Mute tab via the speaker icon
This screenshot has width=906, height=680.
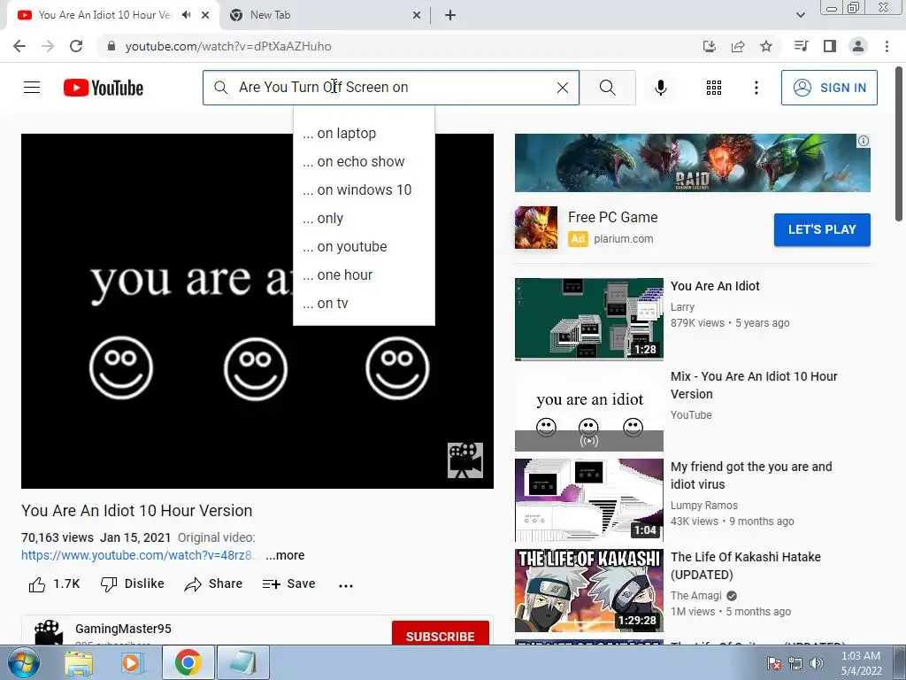[186, 15]
